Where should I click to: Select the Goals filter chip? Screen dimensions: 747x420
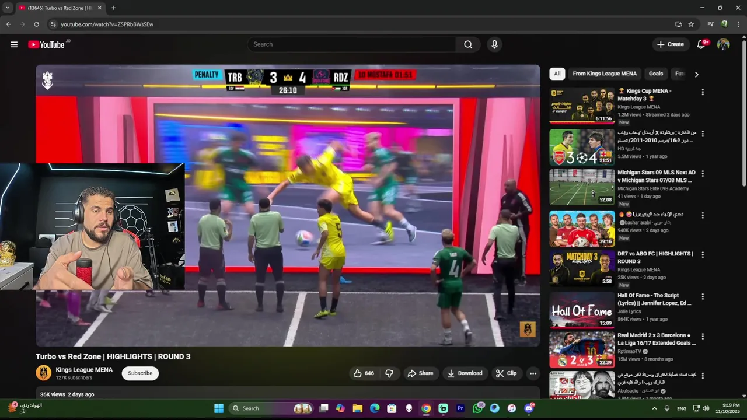tap(656, 73)
